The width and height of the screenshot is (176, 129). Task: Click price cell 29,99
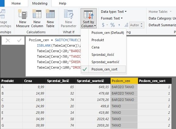pos(34,113)
